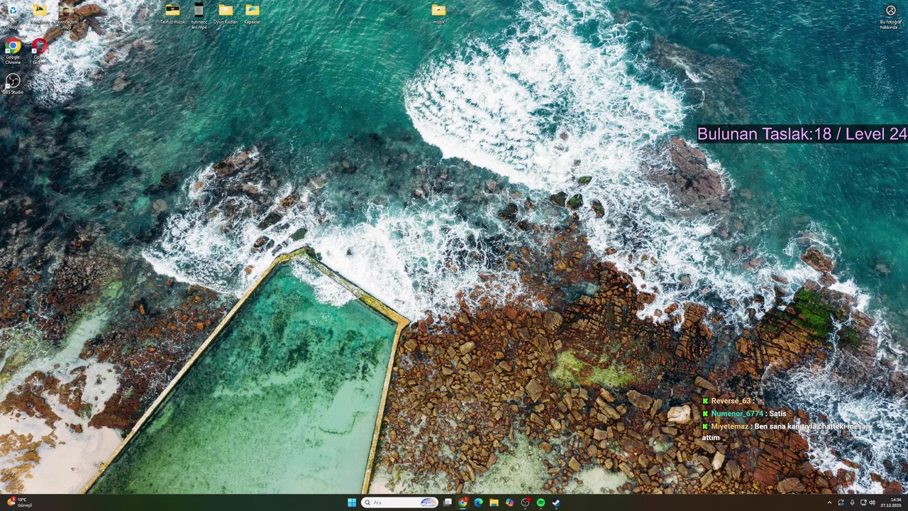Launch the Opera browser desktop shortcut
Screen dimensions: 908x511
pos(39,50)
